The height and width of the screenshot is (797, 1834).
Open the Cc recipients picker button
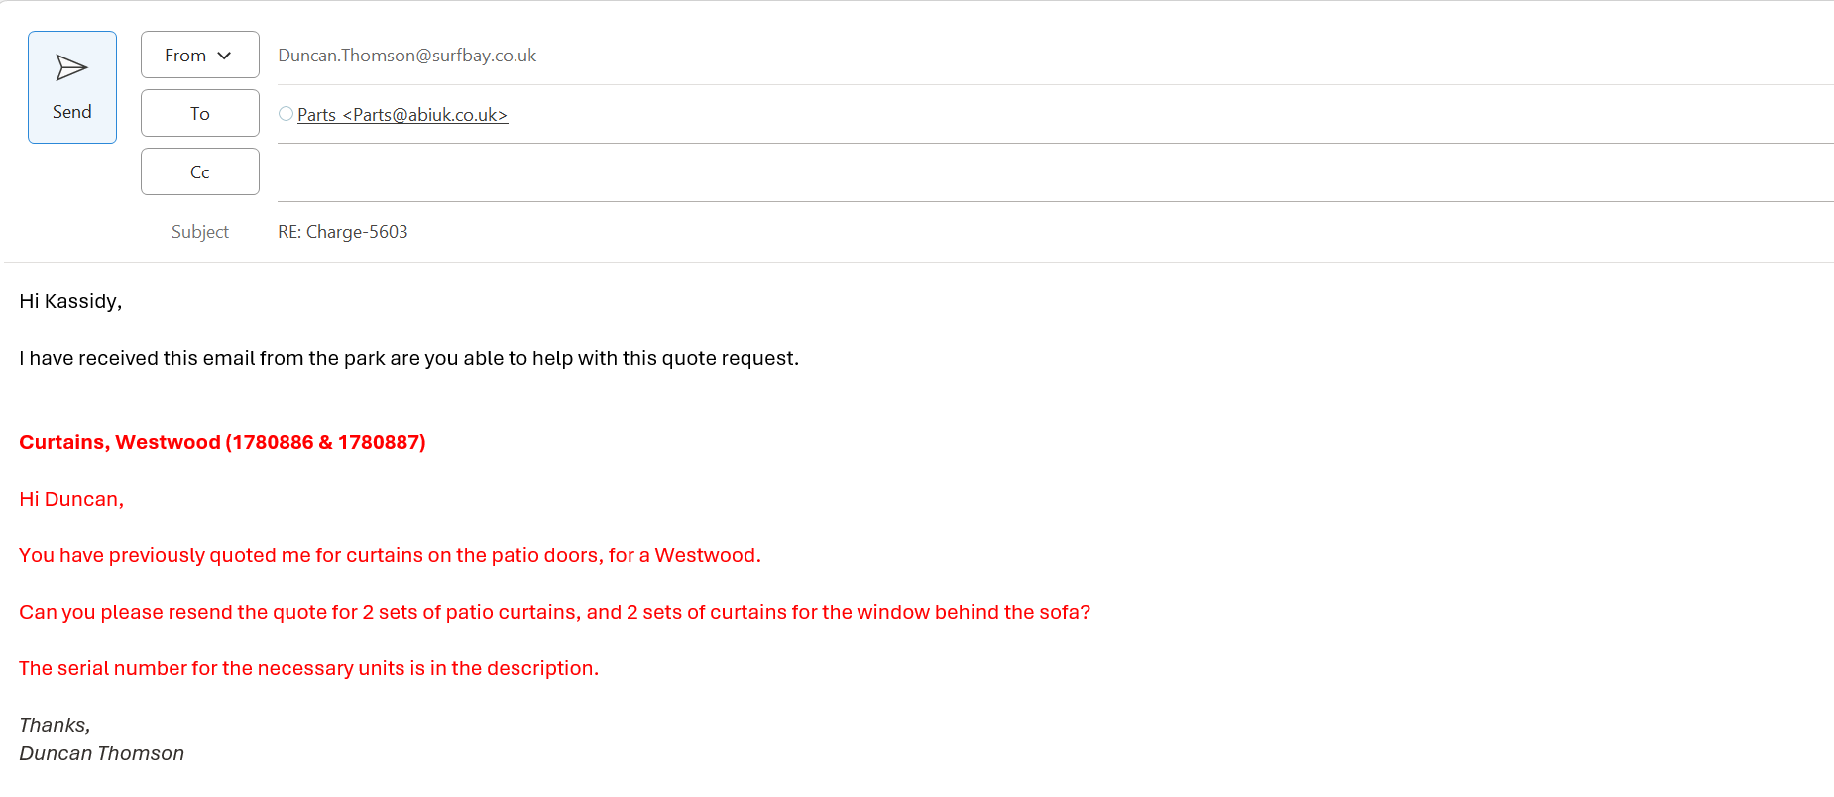(x=199, y=171)
